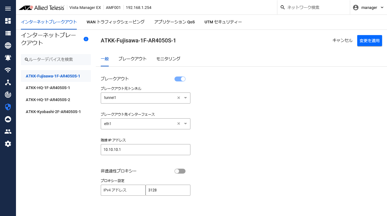Viewport: 387px width, 216px height.
Task: Enable the 非透過性プロキシー toggle
Action: 180,171
